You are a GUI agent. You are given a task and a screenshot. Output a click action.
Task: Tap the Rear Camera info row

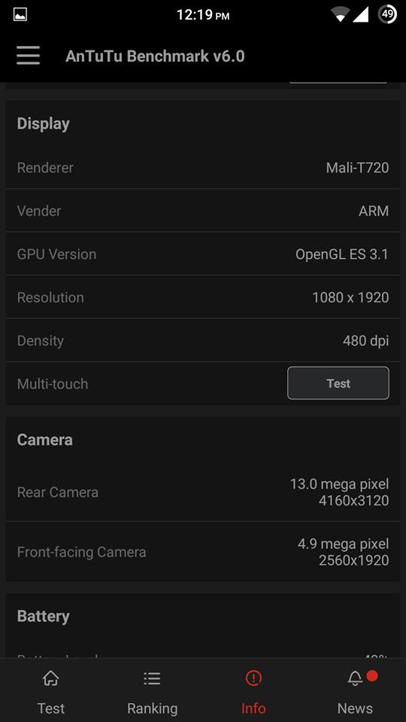point(202,492)
